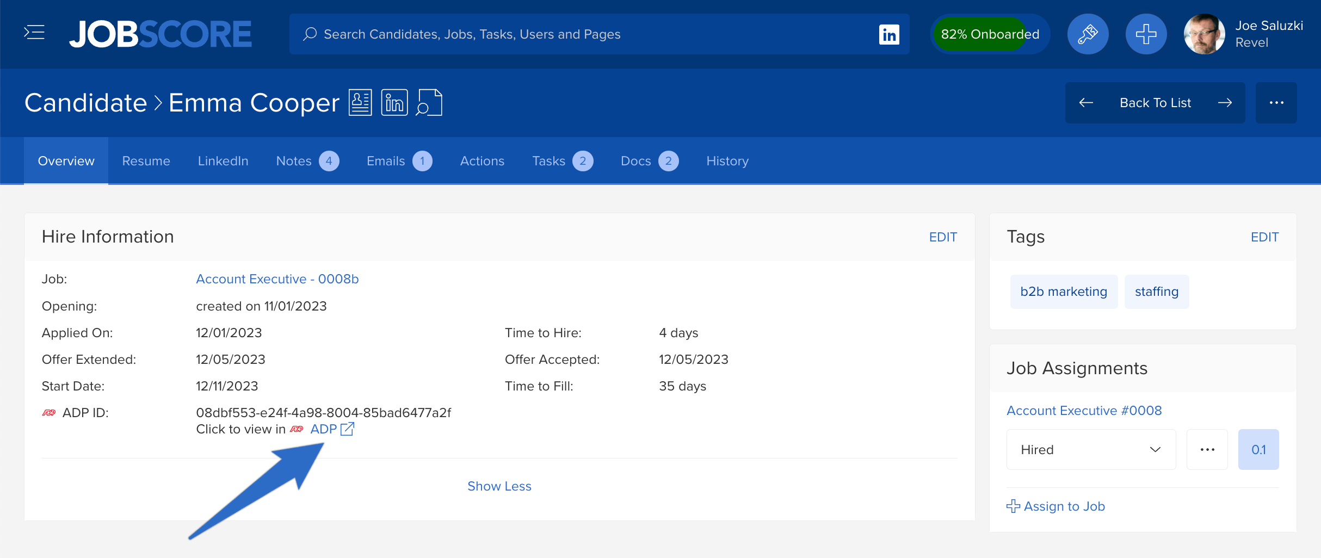This screenshot has width=1321, height=558.
Task: Open Account Executive #0008 assignment link
Action: point(1084,411)
